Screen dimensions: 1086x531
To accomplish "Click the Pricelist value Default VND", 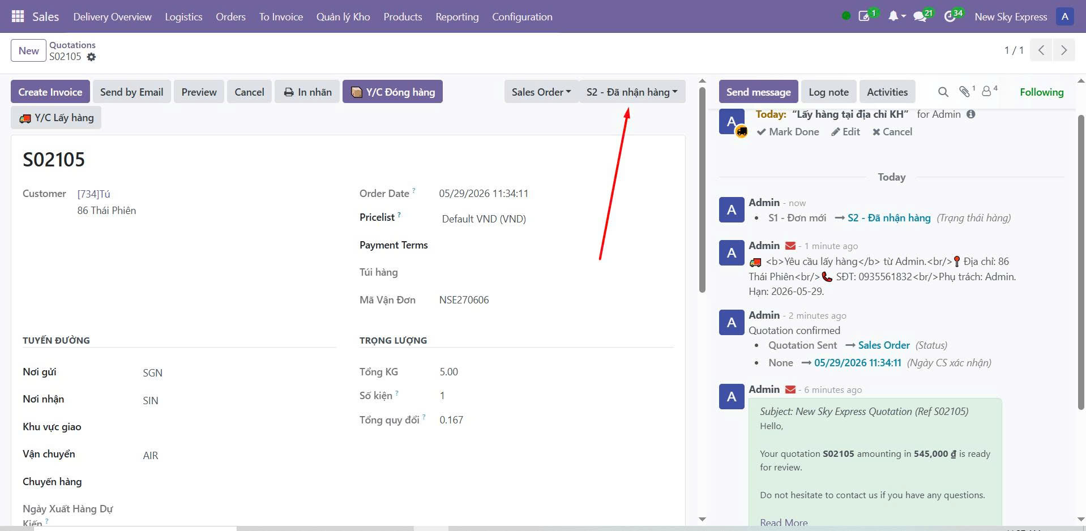I will (484, 219).
